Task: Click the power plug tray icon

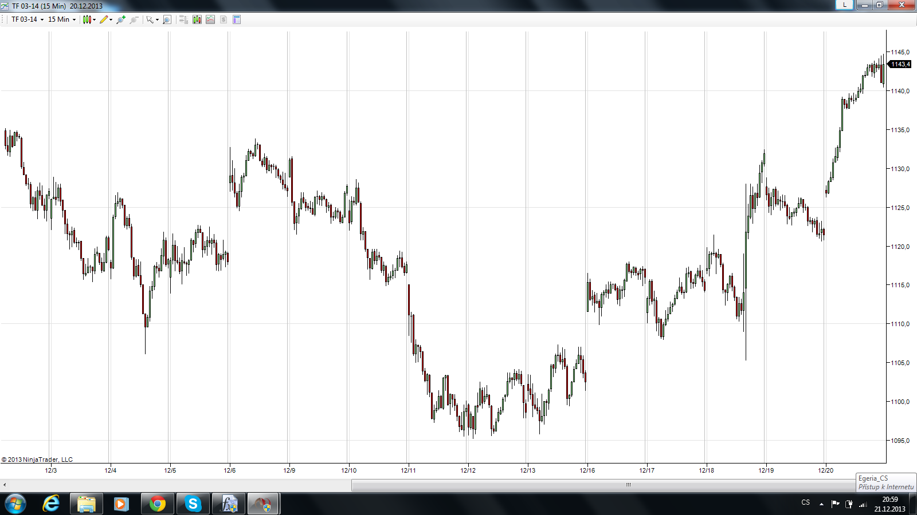Action: [849, 504]
